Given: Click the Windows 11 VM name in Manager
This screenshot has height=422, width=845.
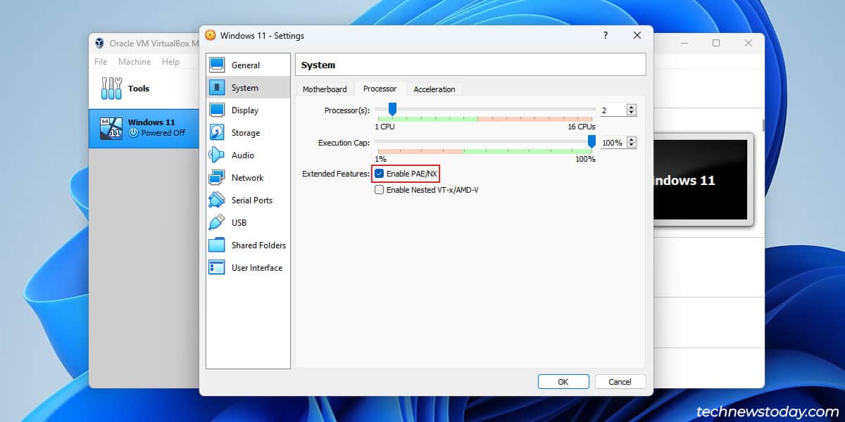Looking at the screenshot, I should click(151, 122).
